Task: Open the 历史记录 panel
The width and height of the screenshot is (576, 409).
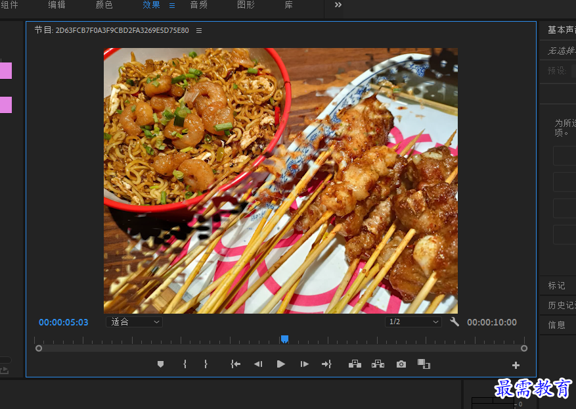Action: click(562, 305)
